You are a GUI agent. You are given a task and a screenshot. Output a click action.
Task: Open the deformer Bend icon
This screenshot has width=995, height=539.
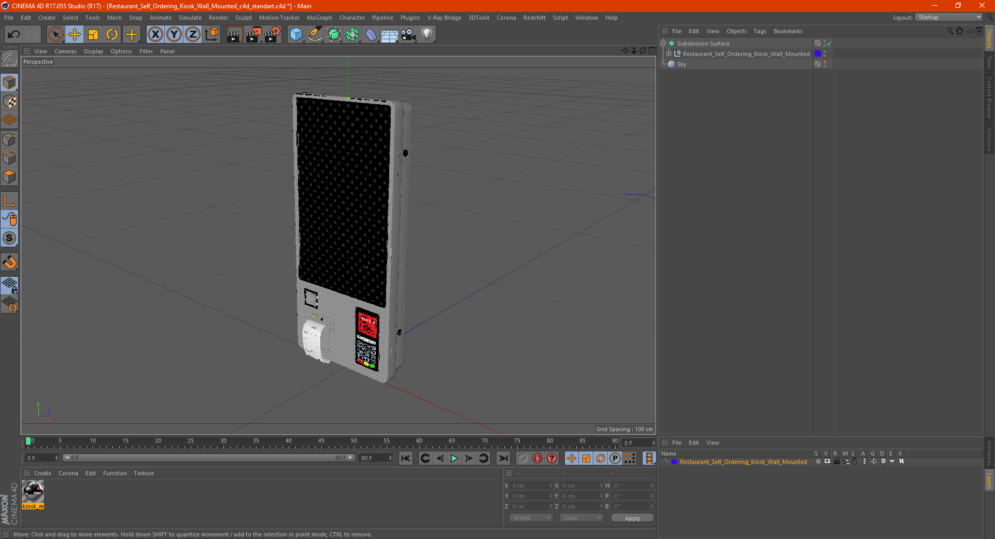pyautogui.click(x=371, y=35)
